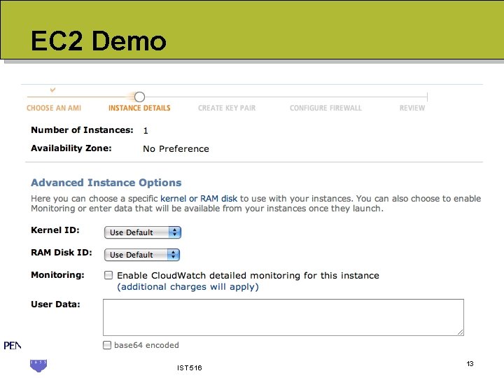Click slide number 13
504x378 pixels.
tap(470, 363)
